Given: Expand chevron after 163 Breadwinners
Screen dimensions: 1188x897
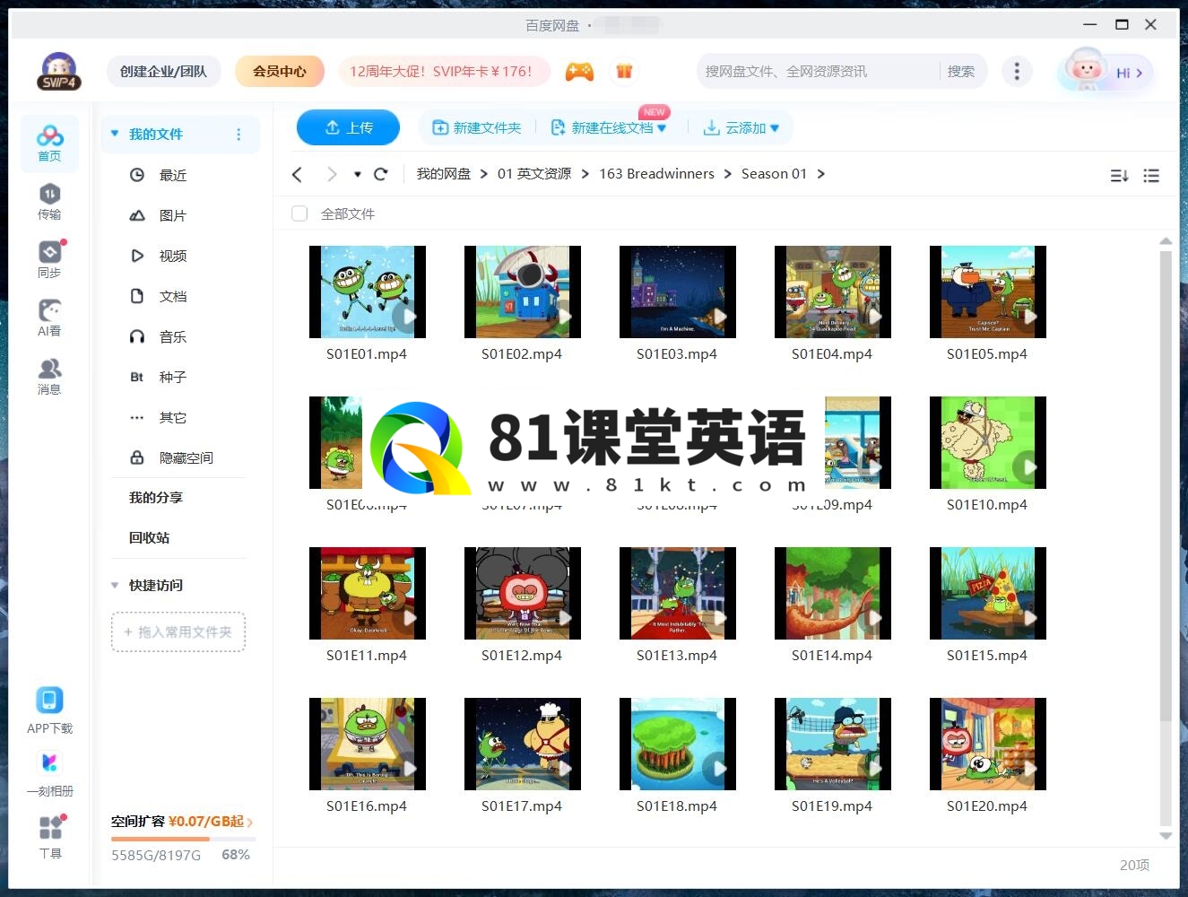Looking at the screenshot, I should 727,174.
